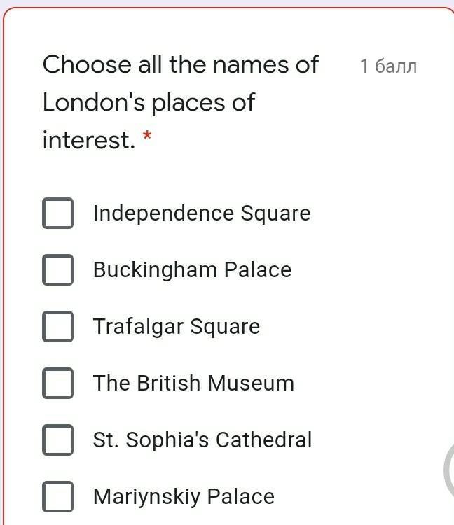Screen dimensions: 454x525
Task: Click the 'Mariynskiy Palace' label text
Action: pyautogui.click(x=184, y=497)
